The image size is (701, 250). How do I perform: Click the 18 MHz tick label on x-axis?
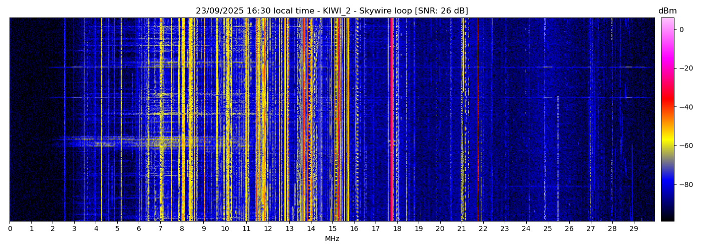click(397, 229)
